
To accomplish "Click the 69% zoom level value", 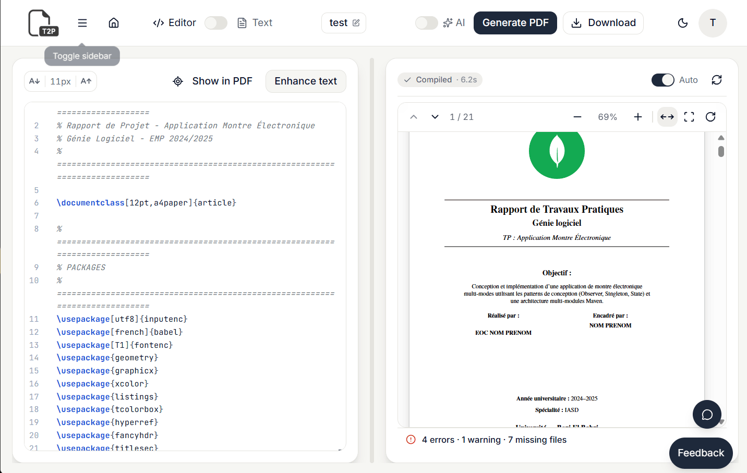I will (607, 117).
